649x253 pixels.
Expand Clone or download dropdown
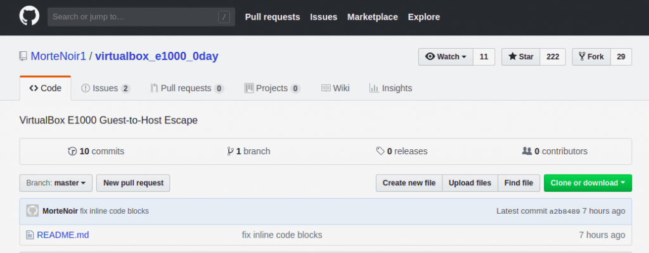588,183
